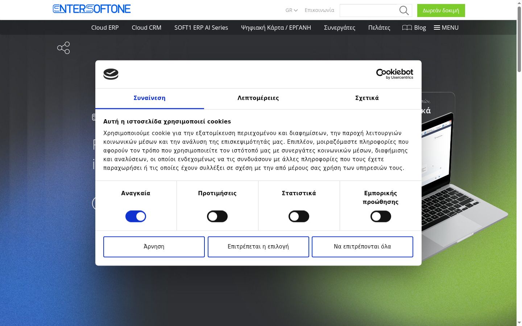Viewport: 522px width, 326px height.
Task: Enable the Εμπορικής προώθησης cookies switch
Action: [x=381, y=217]
